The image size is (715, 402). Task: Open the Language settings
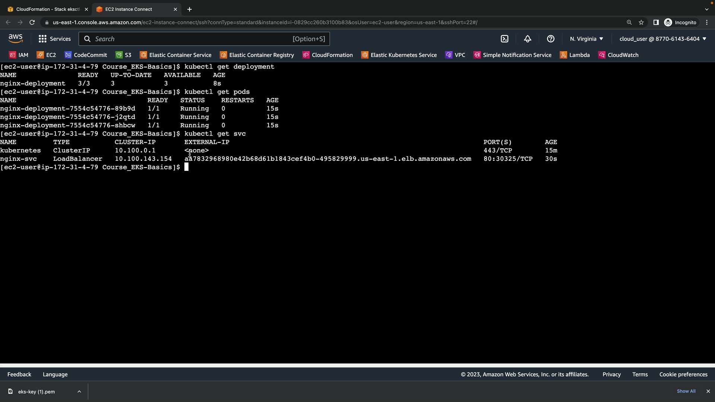[x=55, y=374]
